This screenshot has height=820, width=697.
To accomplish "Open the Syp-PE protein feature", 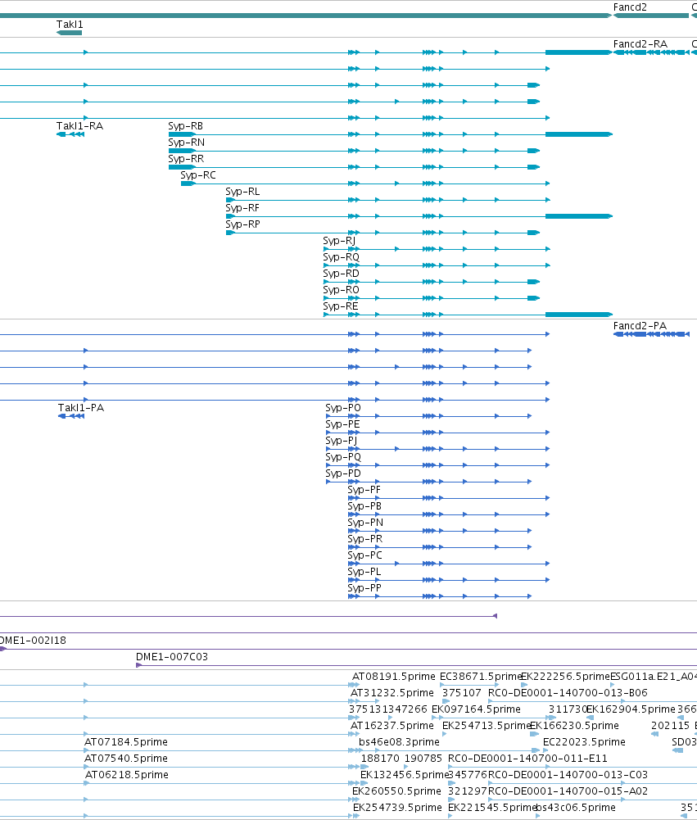I will click(342, 424).
